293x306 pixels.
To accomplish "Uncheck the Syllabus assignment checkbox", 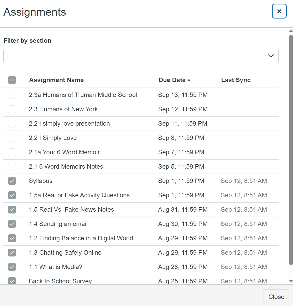I will point(12,181).
